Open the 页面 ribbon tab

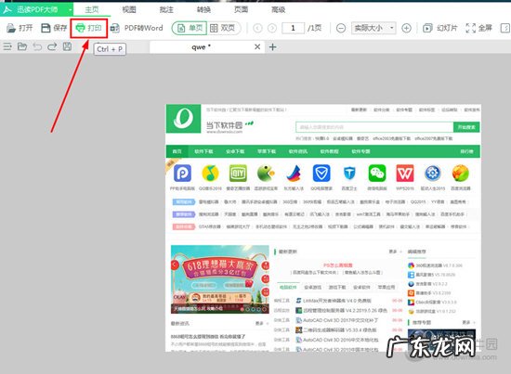tap(242, 9)
